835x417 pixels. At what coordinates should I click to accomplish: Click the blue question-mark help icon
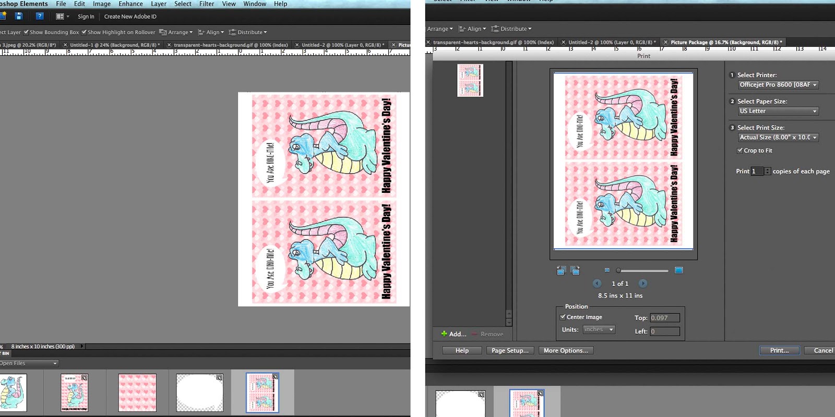click(x=39, y=16)
